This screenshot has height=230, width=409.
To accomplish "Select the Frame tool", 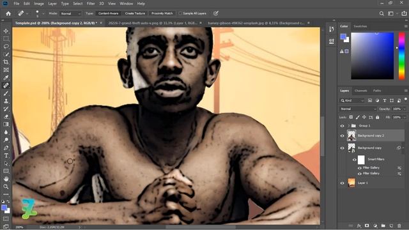I will 6,70.
